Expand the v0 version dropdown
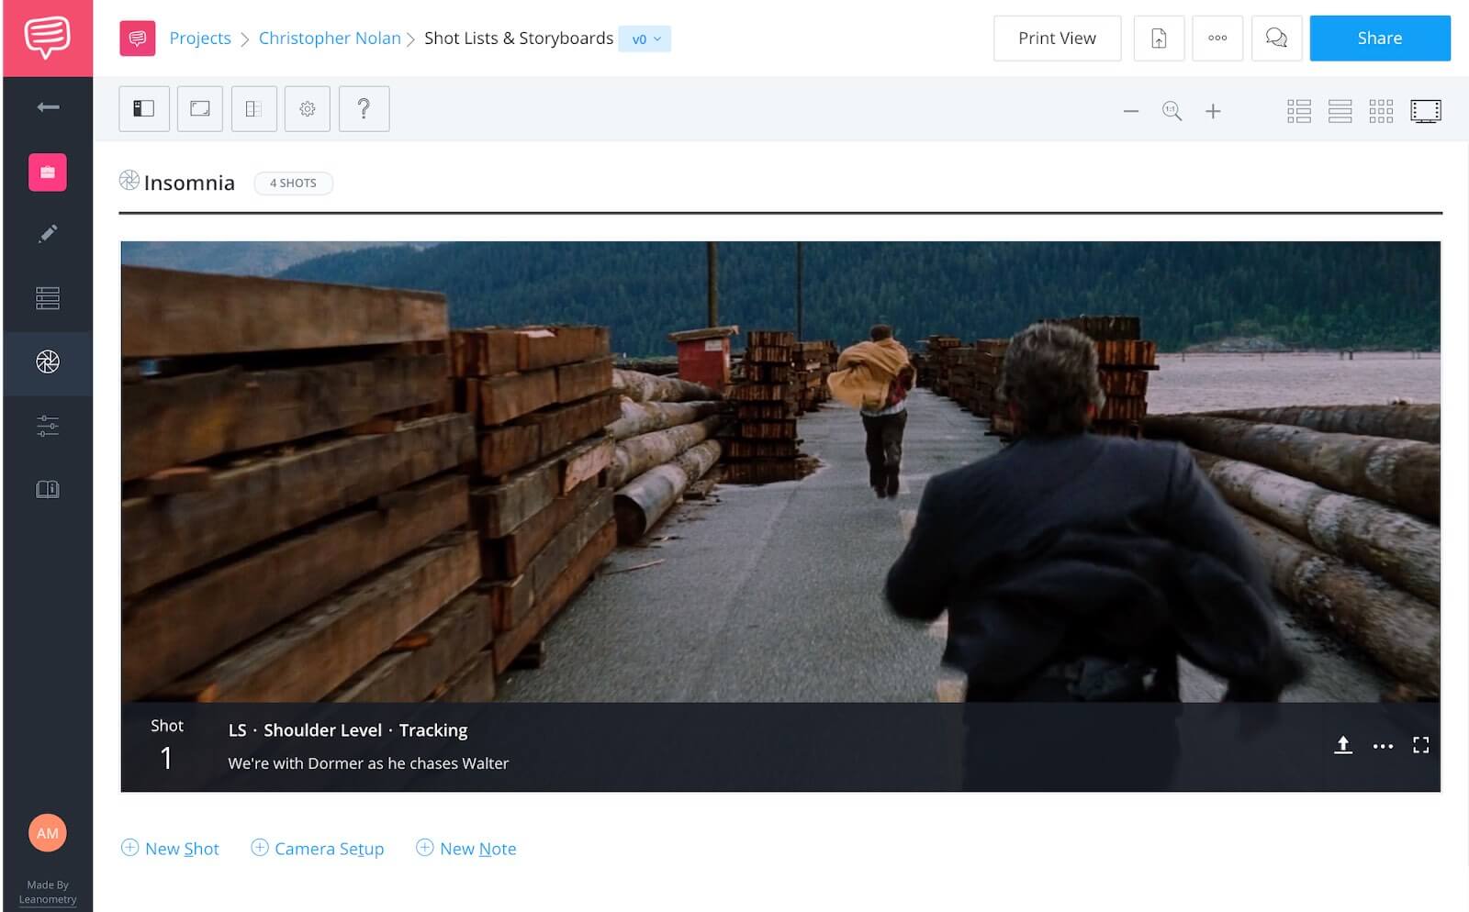This screenshot has width=1469, height=912. coord(645,39)
